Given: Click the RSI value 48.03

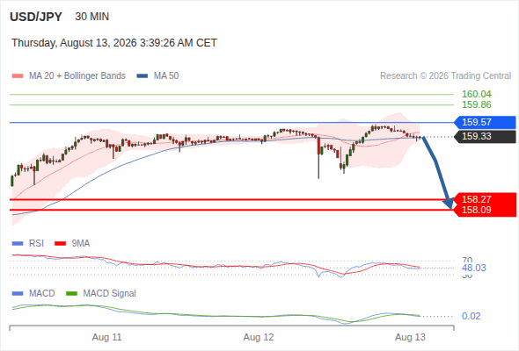Looking at the screenshot, I should coord(474,268).
